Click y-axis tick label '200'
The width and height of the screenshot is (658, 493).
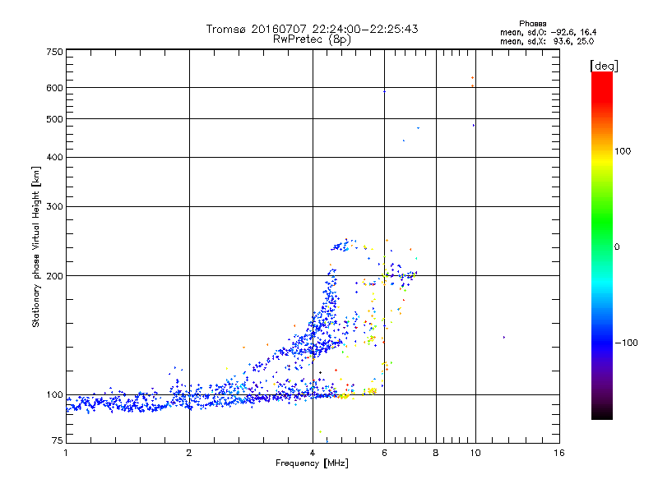point(54,276)
